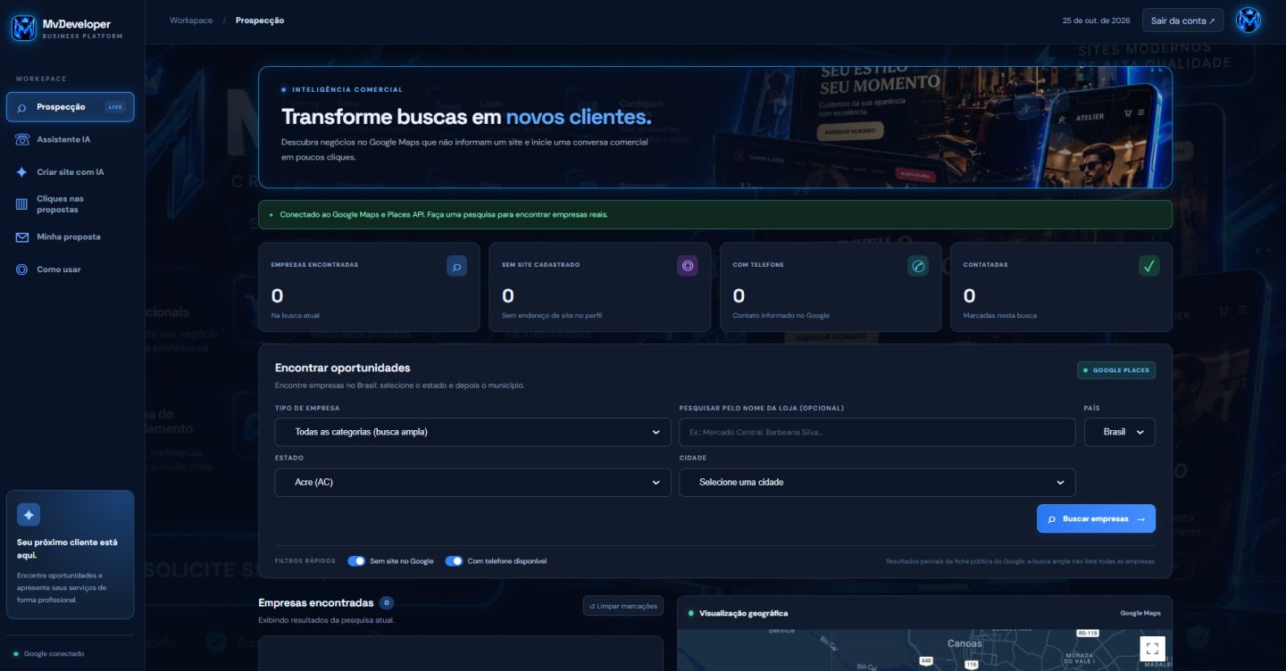
Task: Click the Filtros rápidos label
Action: (305, 561)
